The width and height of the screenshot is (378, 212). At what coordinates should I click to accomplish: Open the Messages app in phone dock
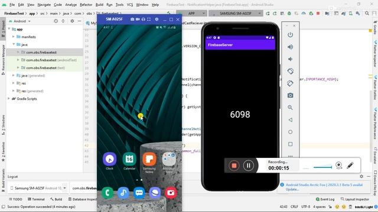click(x=139, y=193)
